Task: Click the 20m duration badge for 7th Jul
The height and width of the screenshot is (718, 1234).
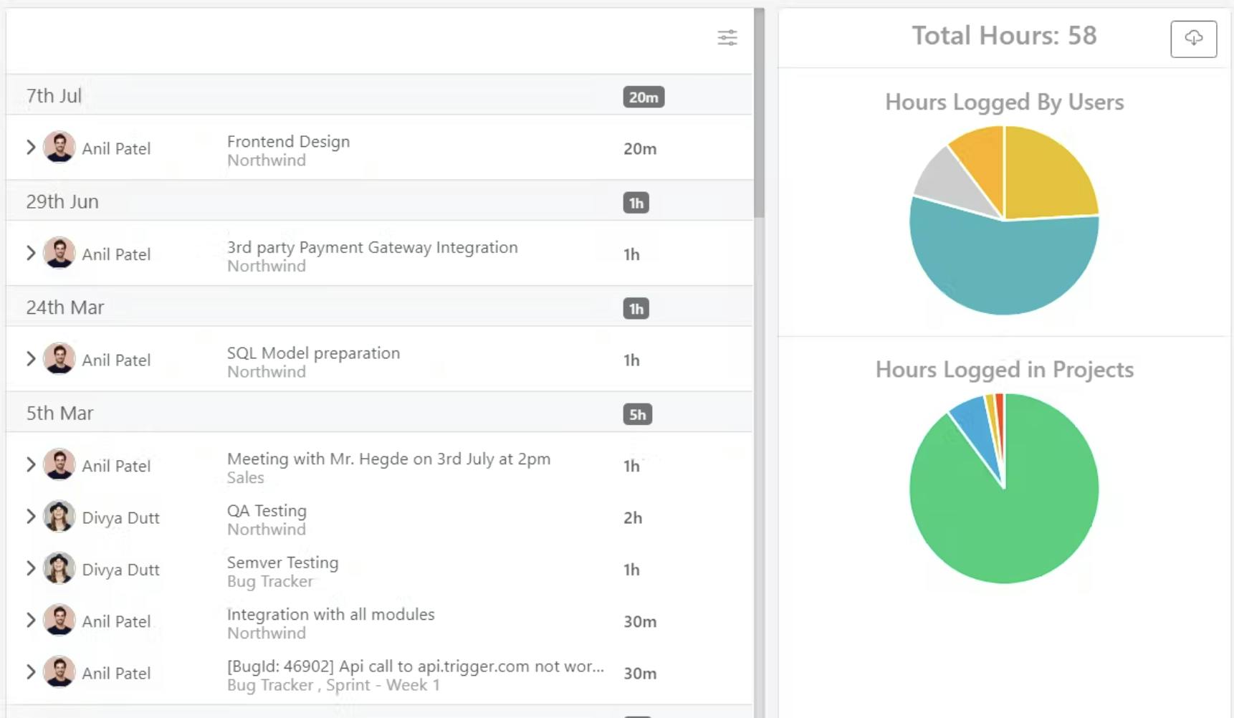Action: coord(644,97)
